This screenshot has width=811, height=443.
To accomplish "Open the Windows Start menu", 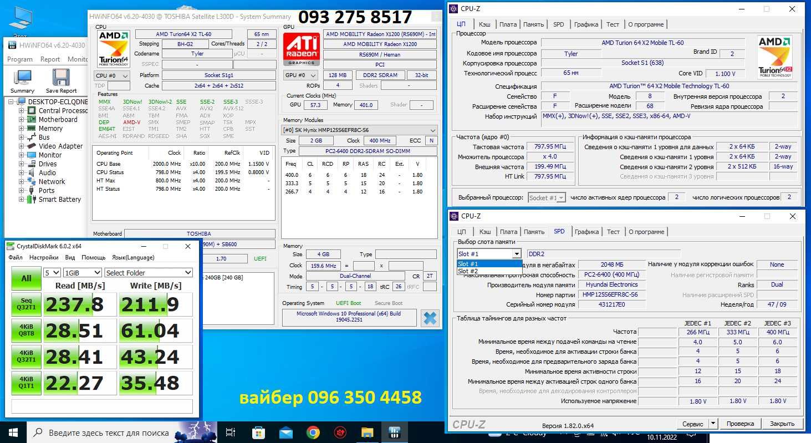I will (x=13, y=432).
